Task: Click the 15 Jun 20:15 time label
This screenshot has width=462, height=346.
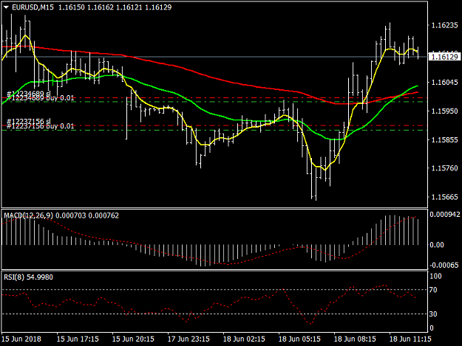Action: 133,339
